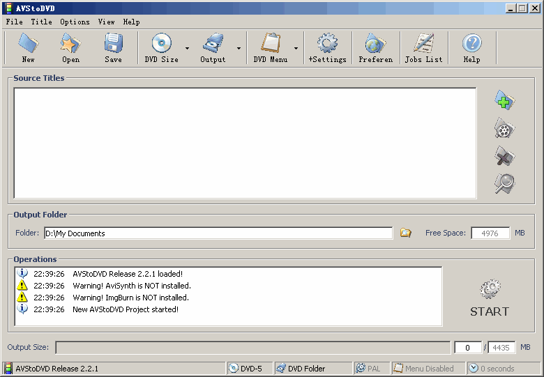Expand the DVD Size dropdown arrow
Screen dimensions: 544x377
[x=187, y=48]
